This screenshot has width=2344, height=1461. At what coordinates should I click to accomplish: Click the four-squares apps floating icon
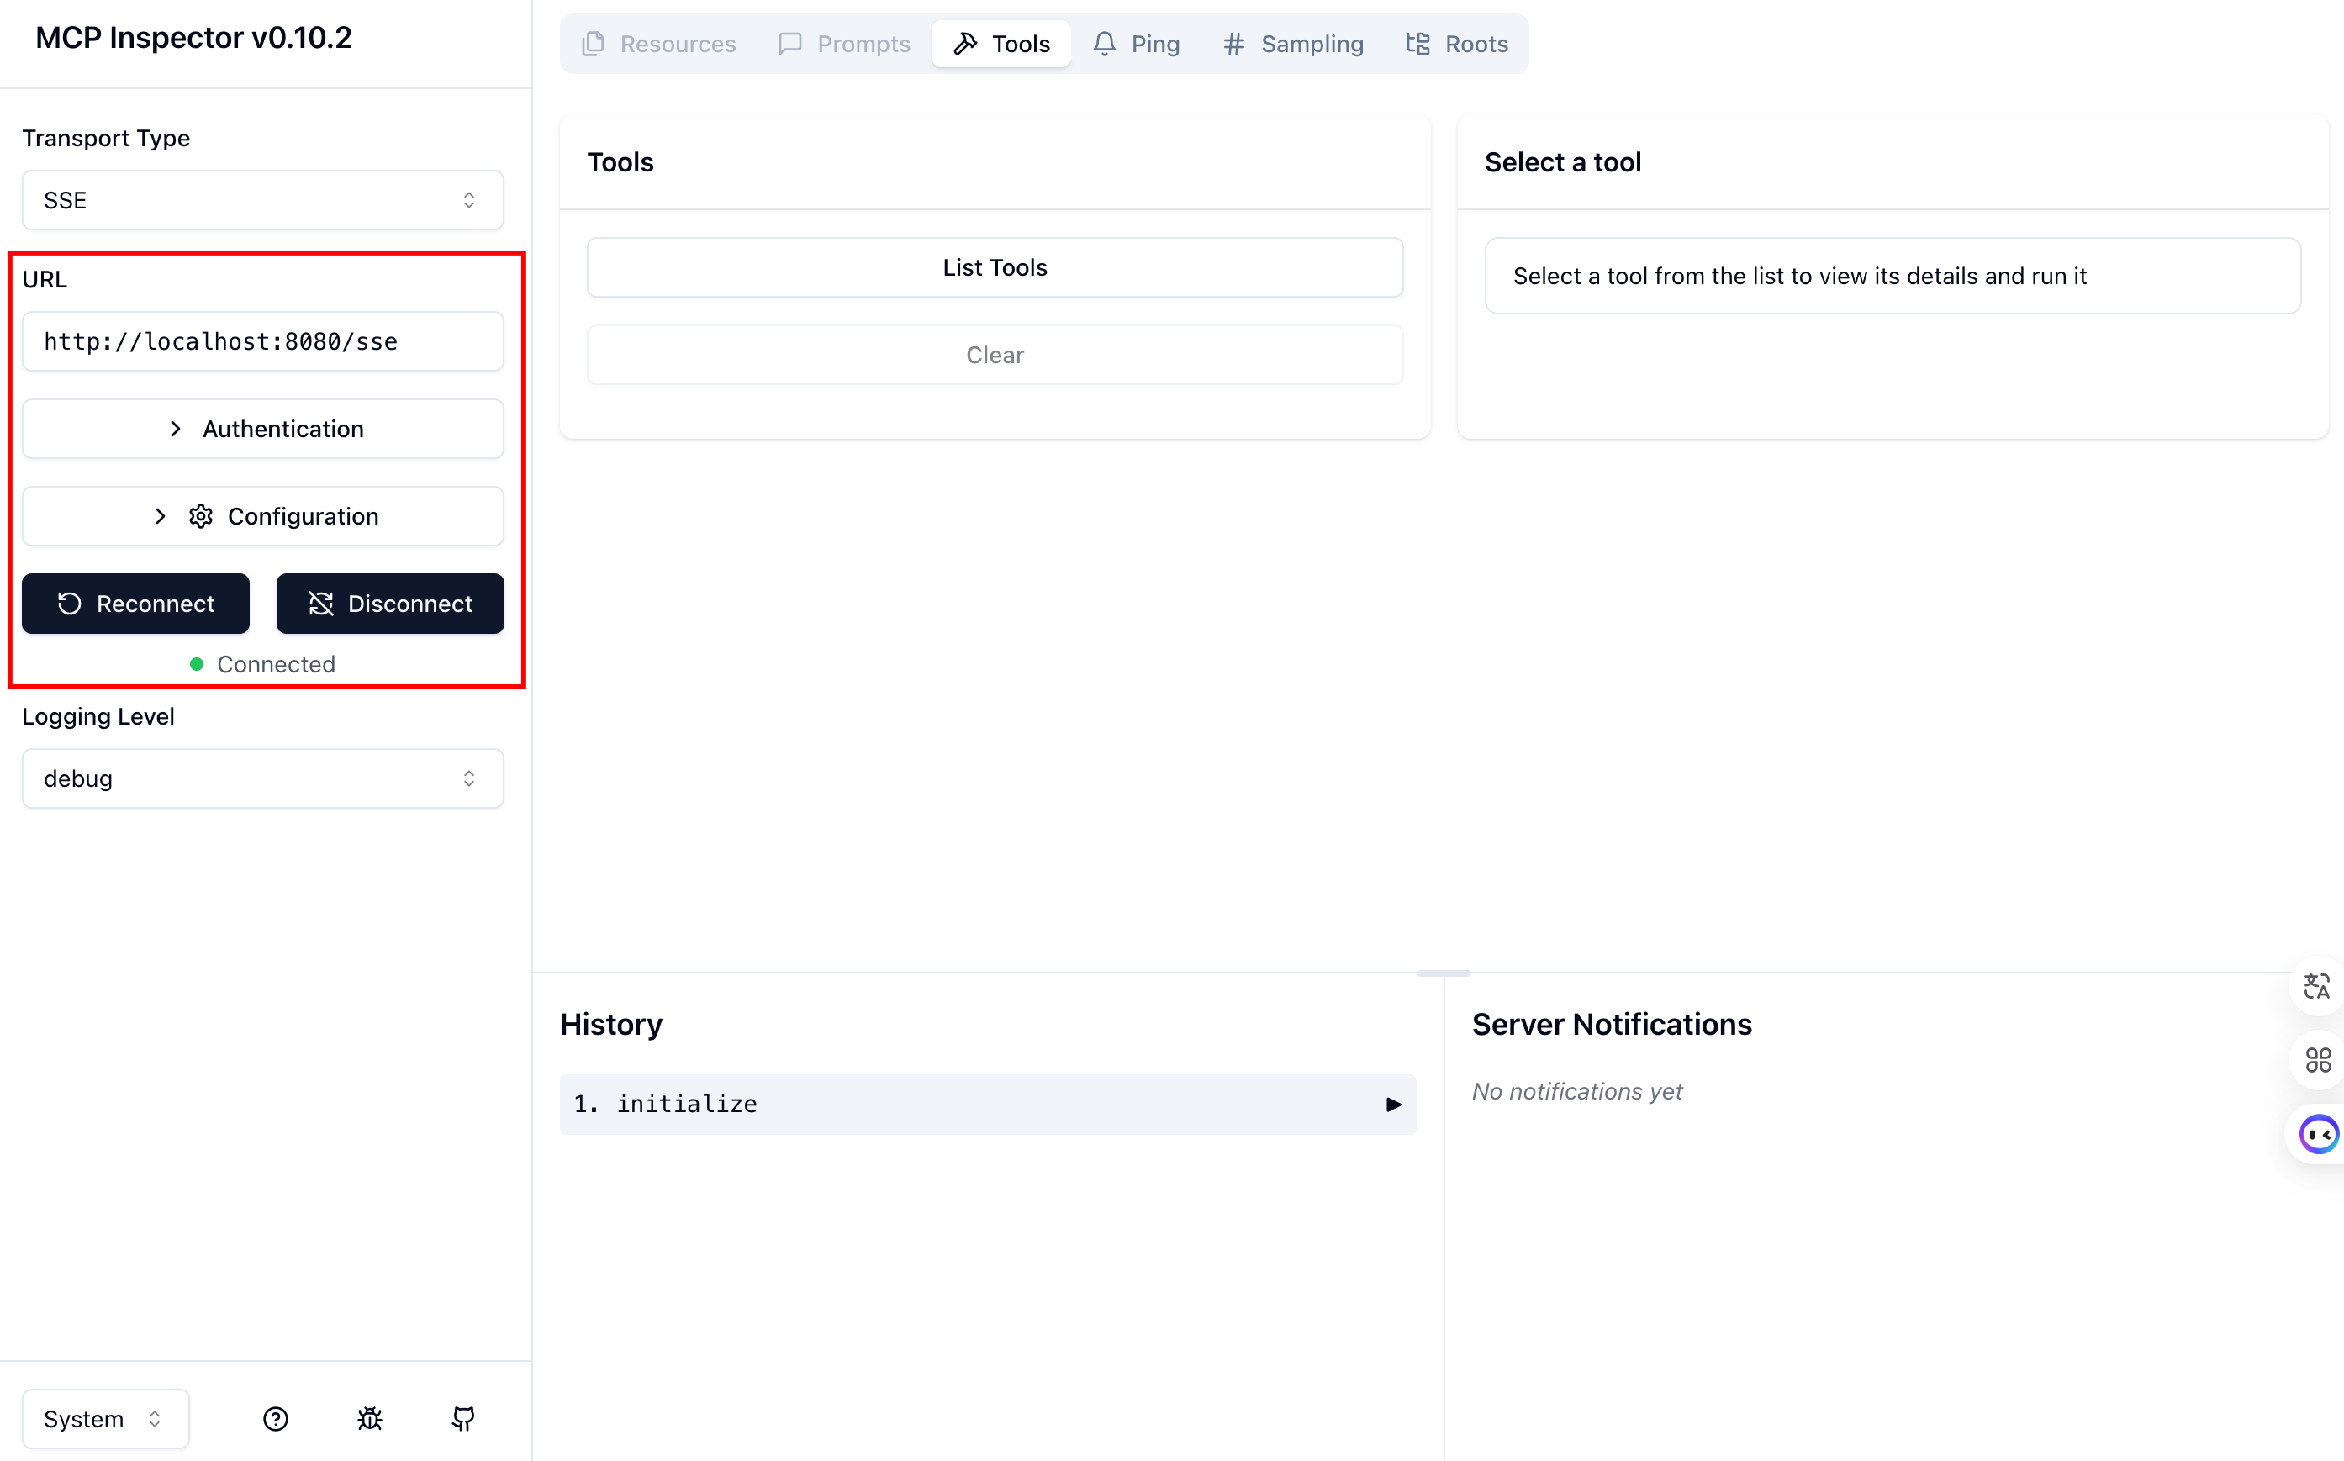coord(2318,1060)
